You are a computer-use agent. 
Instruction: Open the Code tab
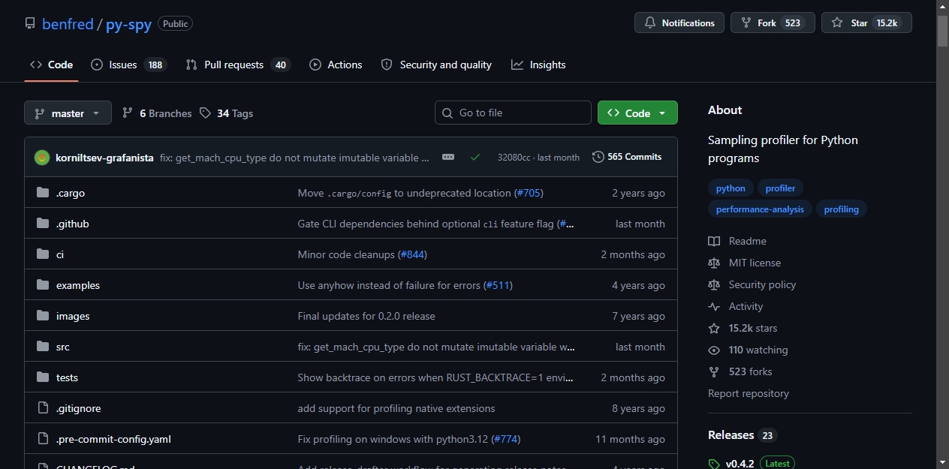coord(51,65)
